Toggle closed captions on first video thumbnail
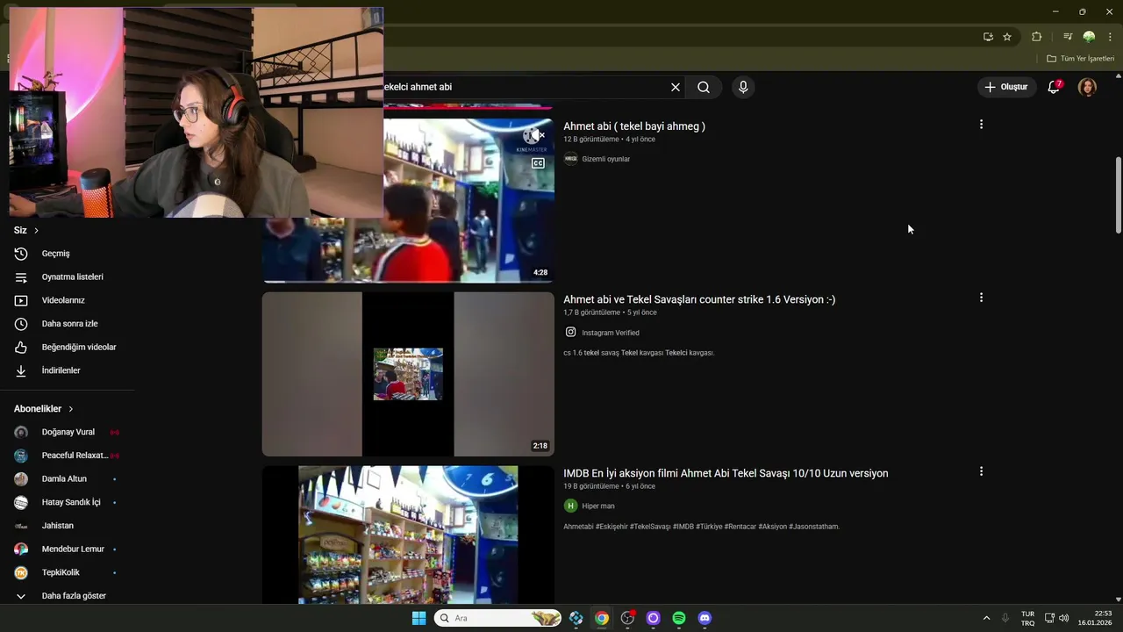The height and width of the screenshot is (632, 1123). (538, 163)
